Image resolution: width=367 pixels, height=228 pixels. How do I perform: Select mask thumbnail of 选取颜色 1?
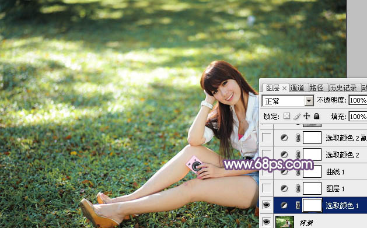[312, 205]
